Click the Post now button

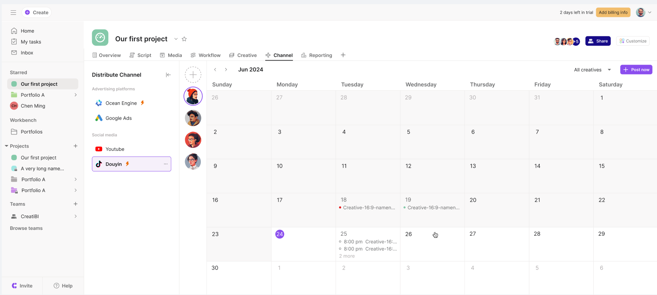click(636, 70)
